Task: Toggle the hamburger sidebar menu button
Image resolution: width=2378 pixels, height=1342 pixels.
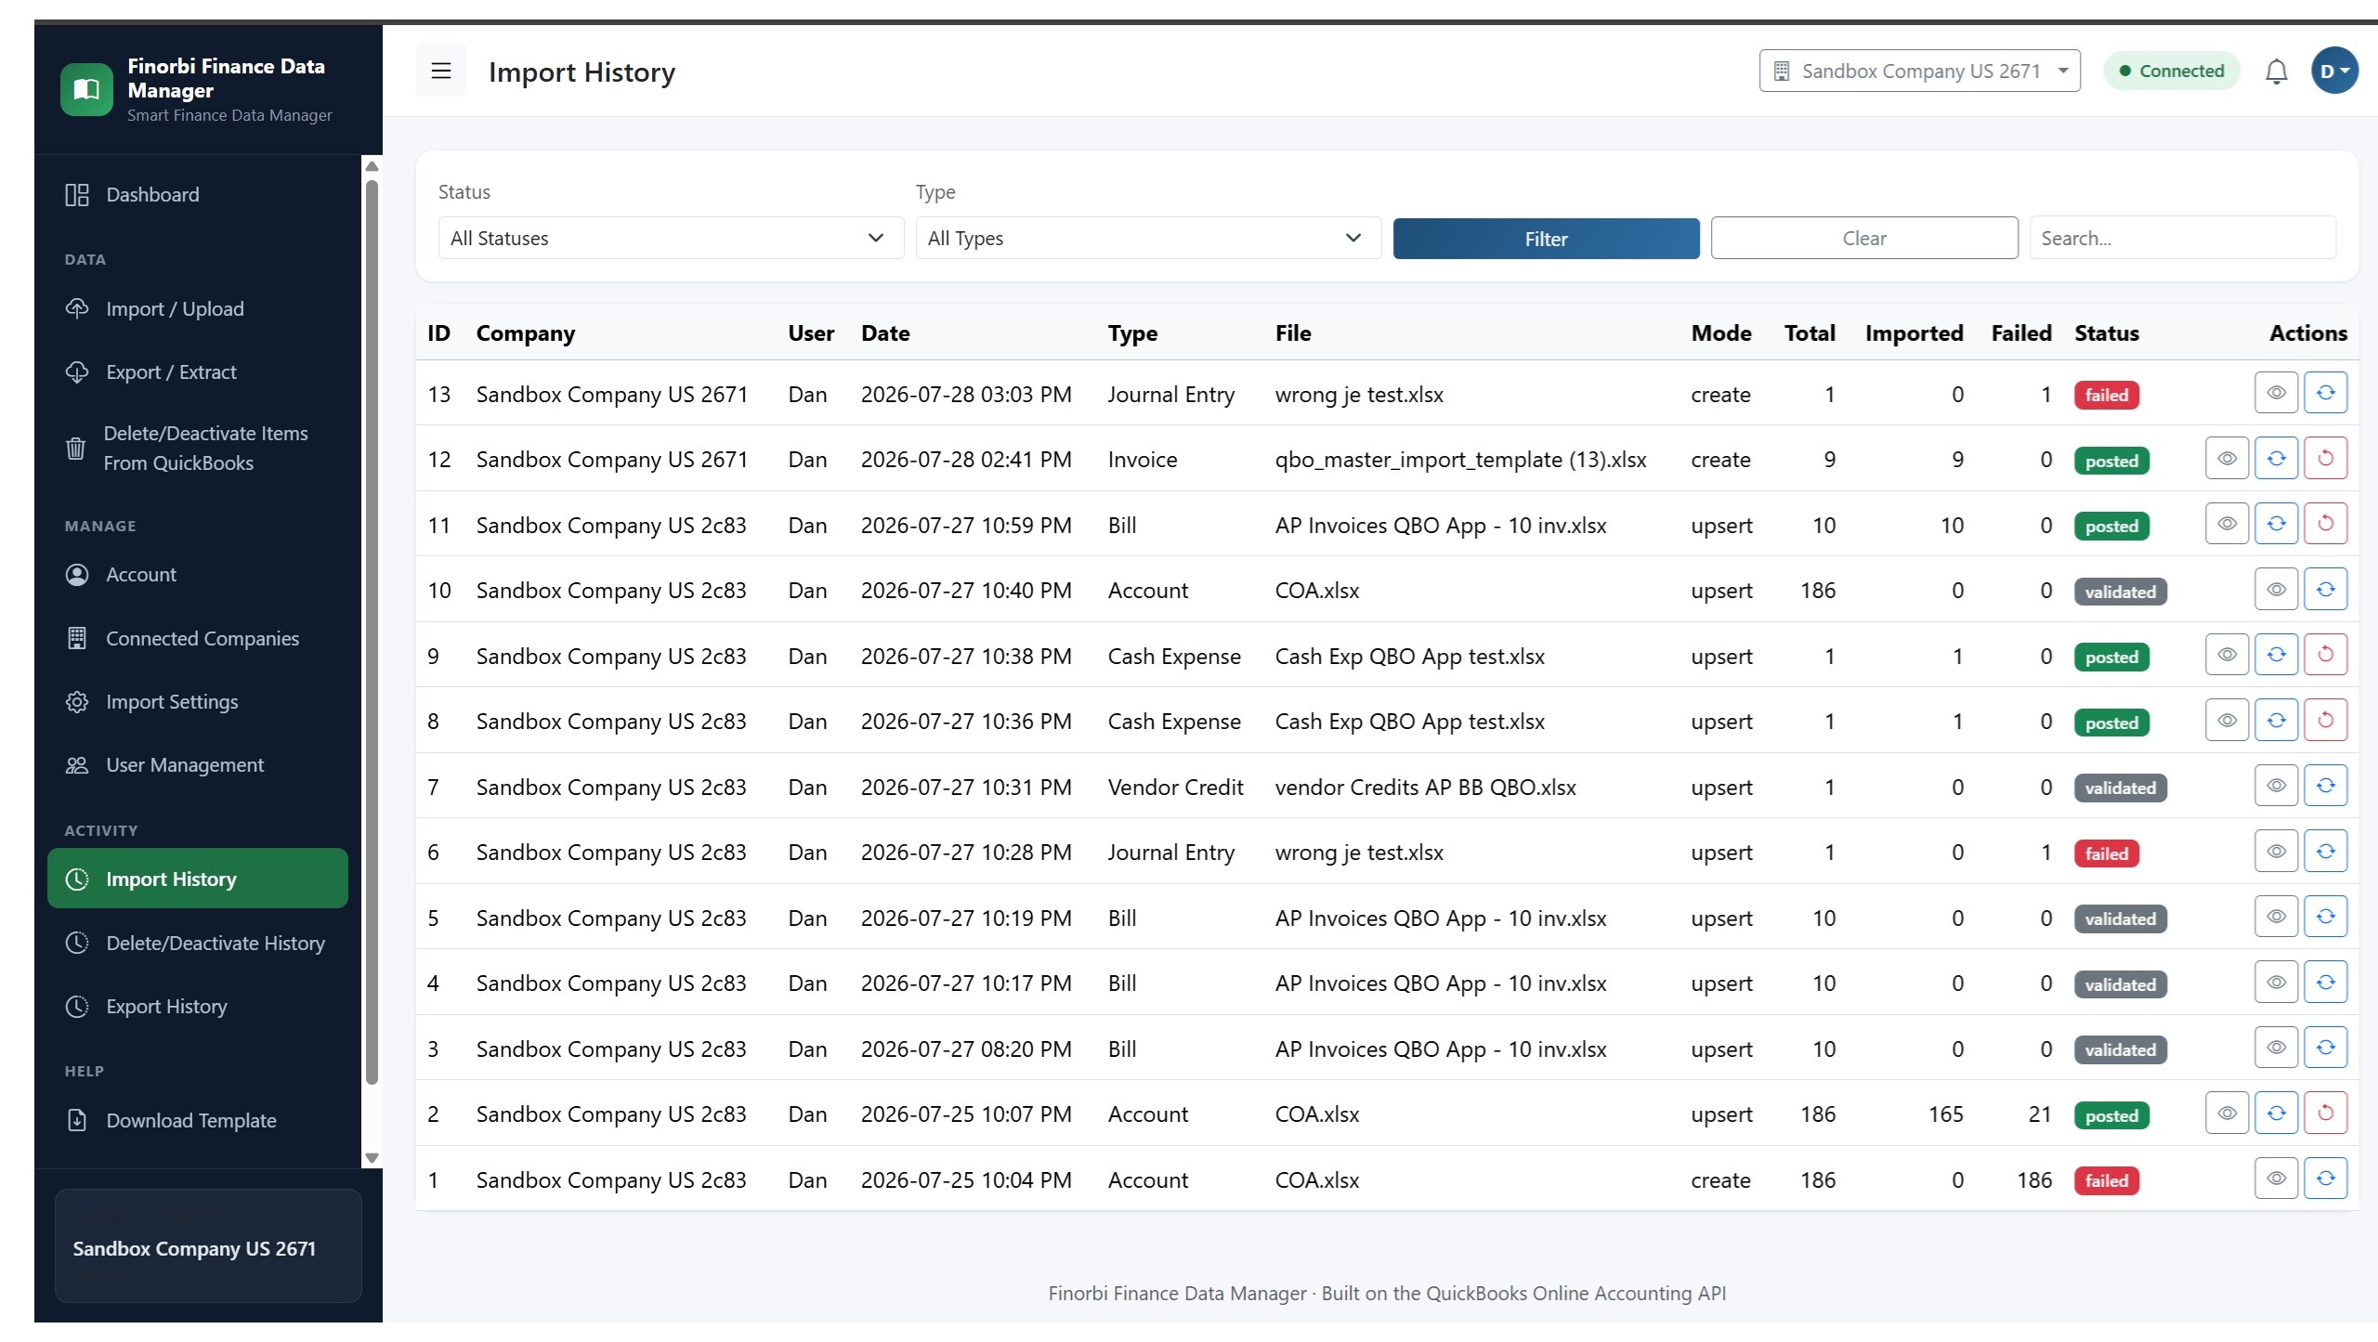Action: 440,71
